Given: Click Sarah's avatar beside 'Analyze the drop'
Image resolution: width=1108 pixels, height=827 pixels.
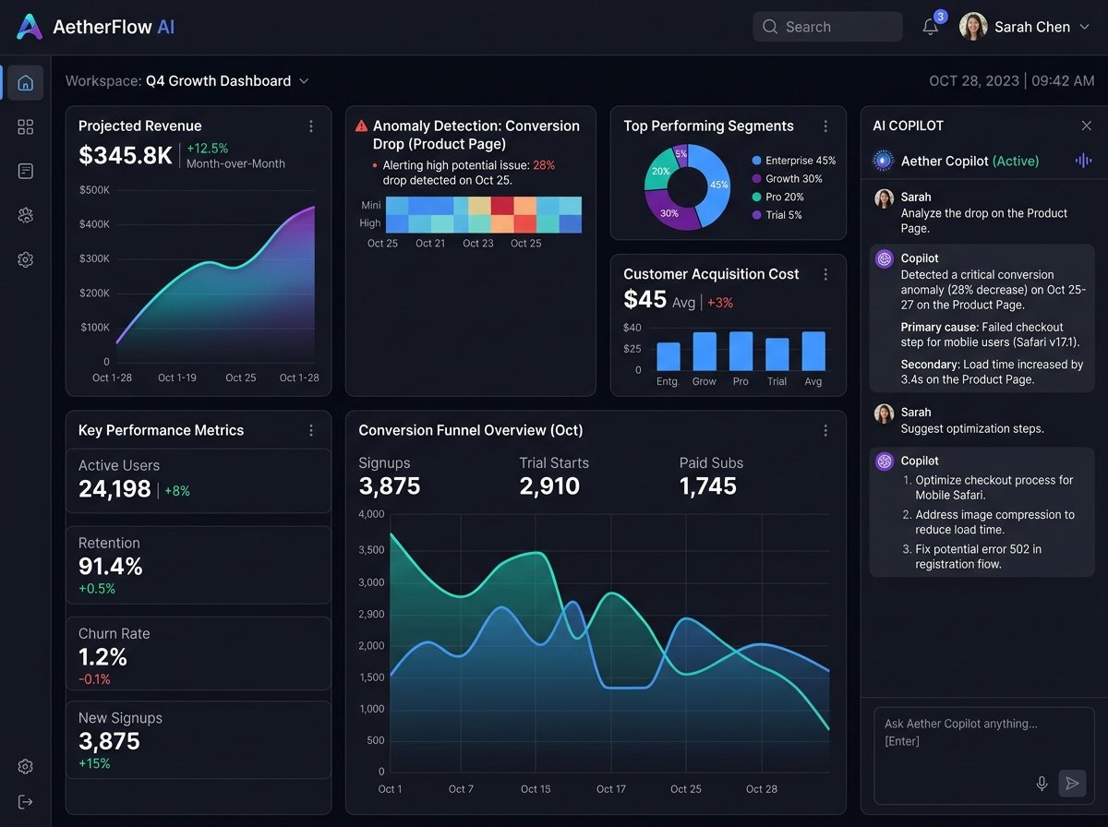Looking at the screenshot, I should coord(885,198).
